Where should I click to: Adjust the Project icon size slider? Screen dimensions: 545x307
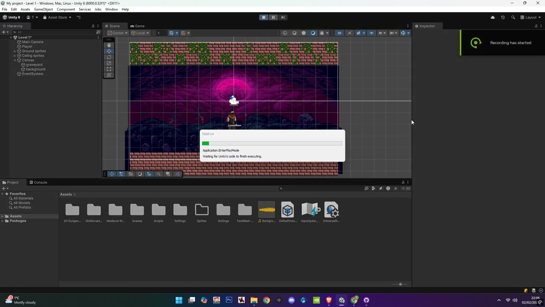(400, 284)
